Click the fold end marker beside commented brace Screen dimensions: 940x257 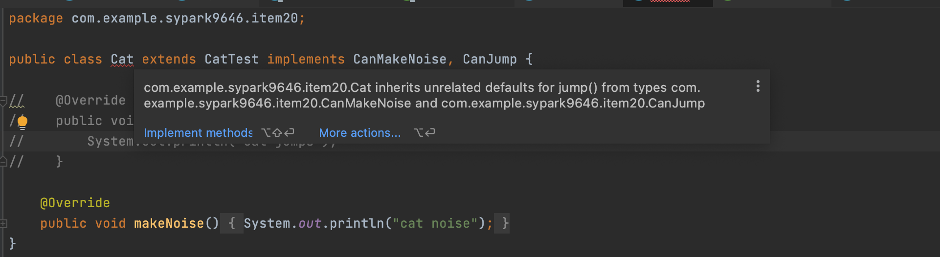[x=3, y=161]
